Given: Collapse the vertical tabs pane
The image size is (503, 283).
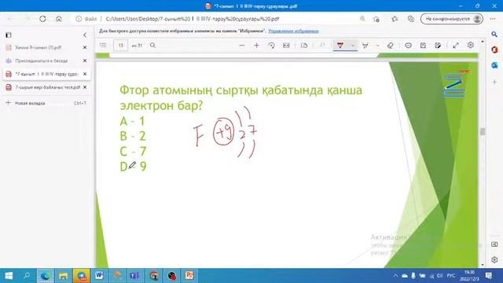Looking at the screenshot, I should tap(85, 35).
